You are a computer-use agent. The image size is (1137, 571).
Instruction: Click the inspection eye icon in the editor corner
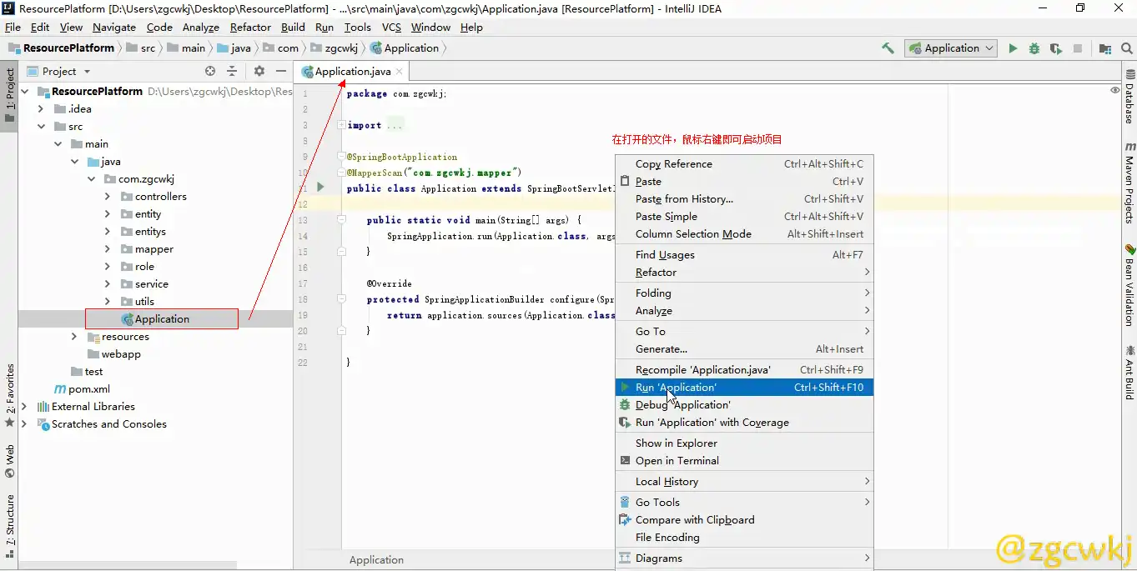1115,90
